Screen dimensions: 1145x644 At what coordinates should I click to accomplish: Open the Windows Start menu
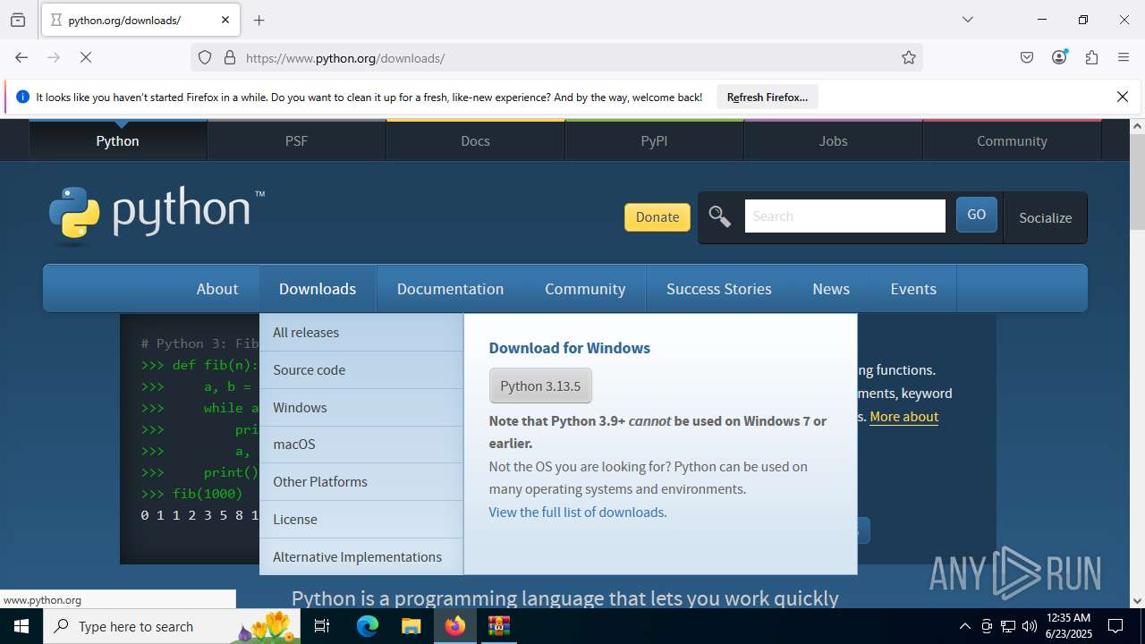(x=21, y=626)
